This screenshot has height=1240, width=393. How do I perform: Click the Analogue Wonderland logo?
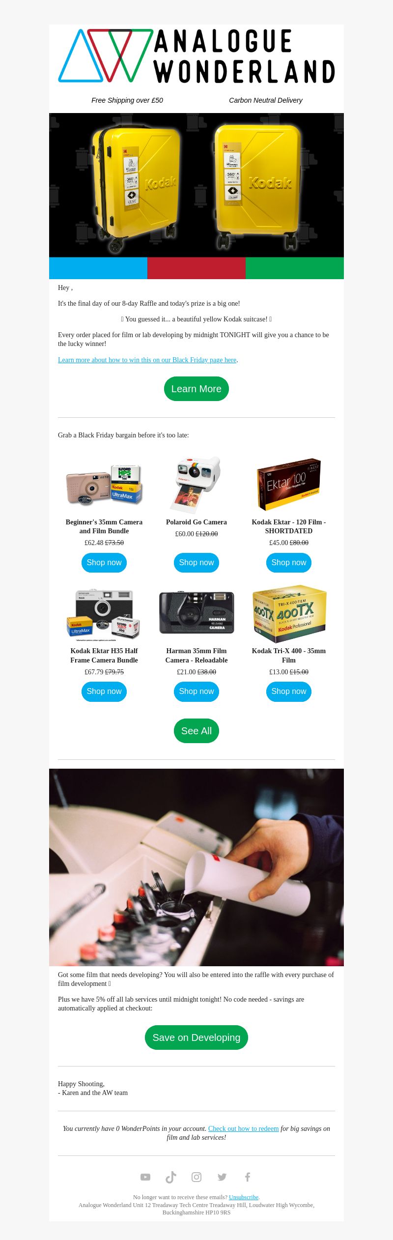click(x=196, y=56)
